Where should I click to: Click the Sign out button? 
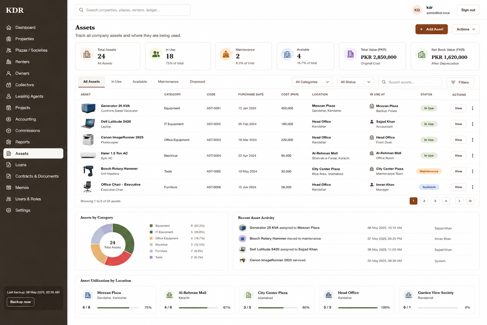tap(468, 10)
